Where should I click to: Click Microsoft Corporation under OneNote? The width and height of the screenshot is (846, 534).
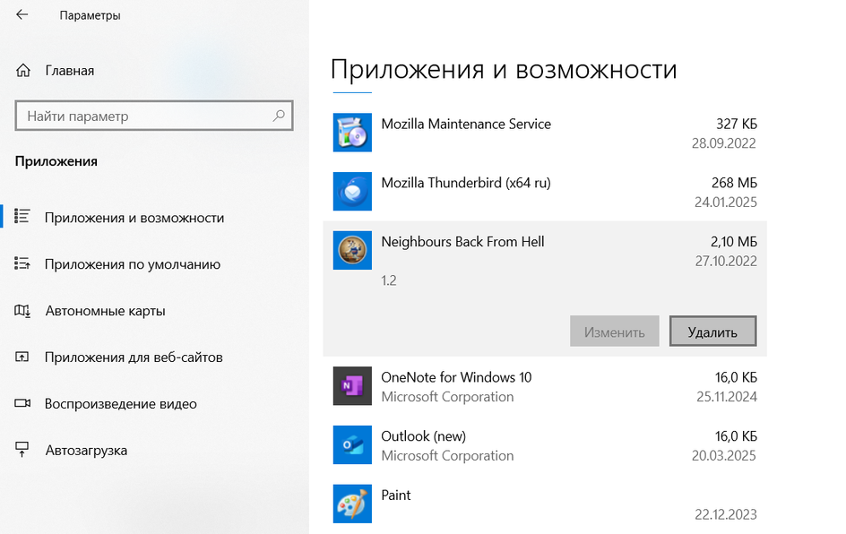click(x=447, y=396)
